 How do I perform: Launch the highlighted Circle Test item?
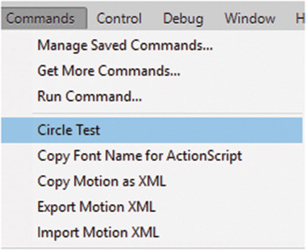69,130
